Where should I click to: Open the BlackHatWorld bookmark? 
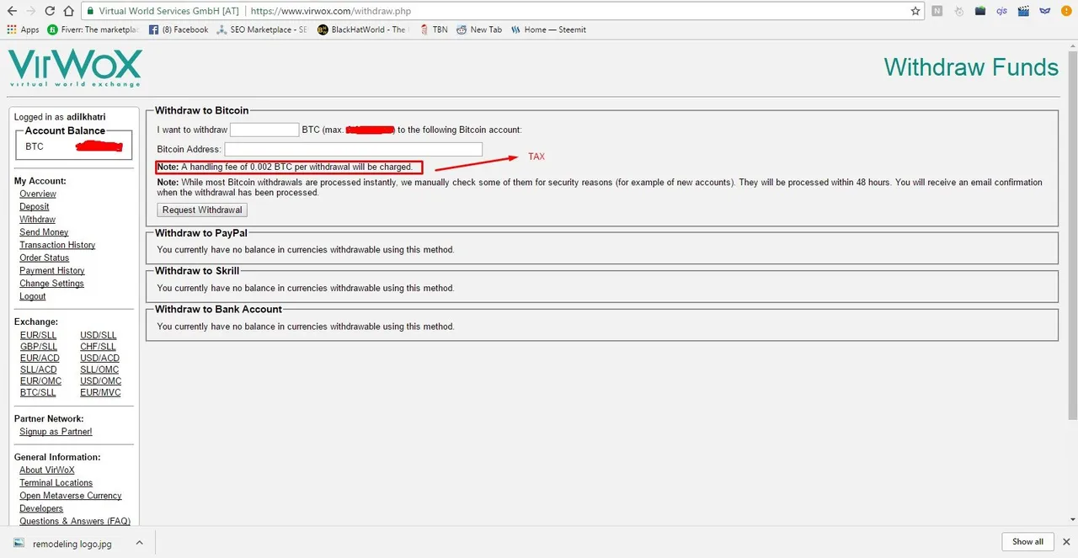362,29
